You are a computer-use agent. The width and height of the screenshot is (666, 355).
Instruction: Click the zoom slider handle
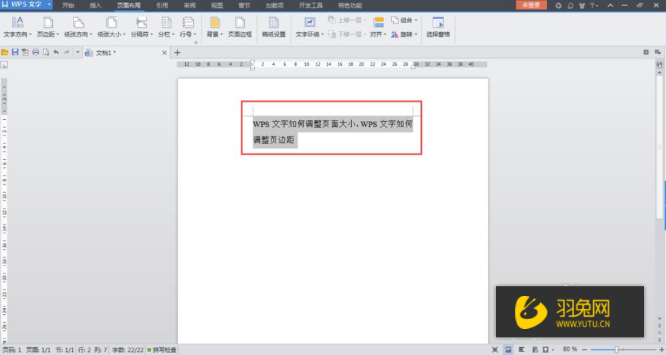click(x=616, y=350)
